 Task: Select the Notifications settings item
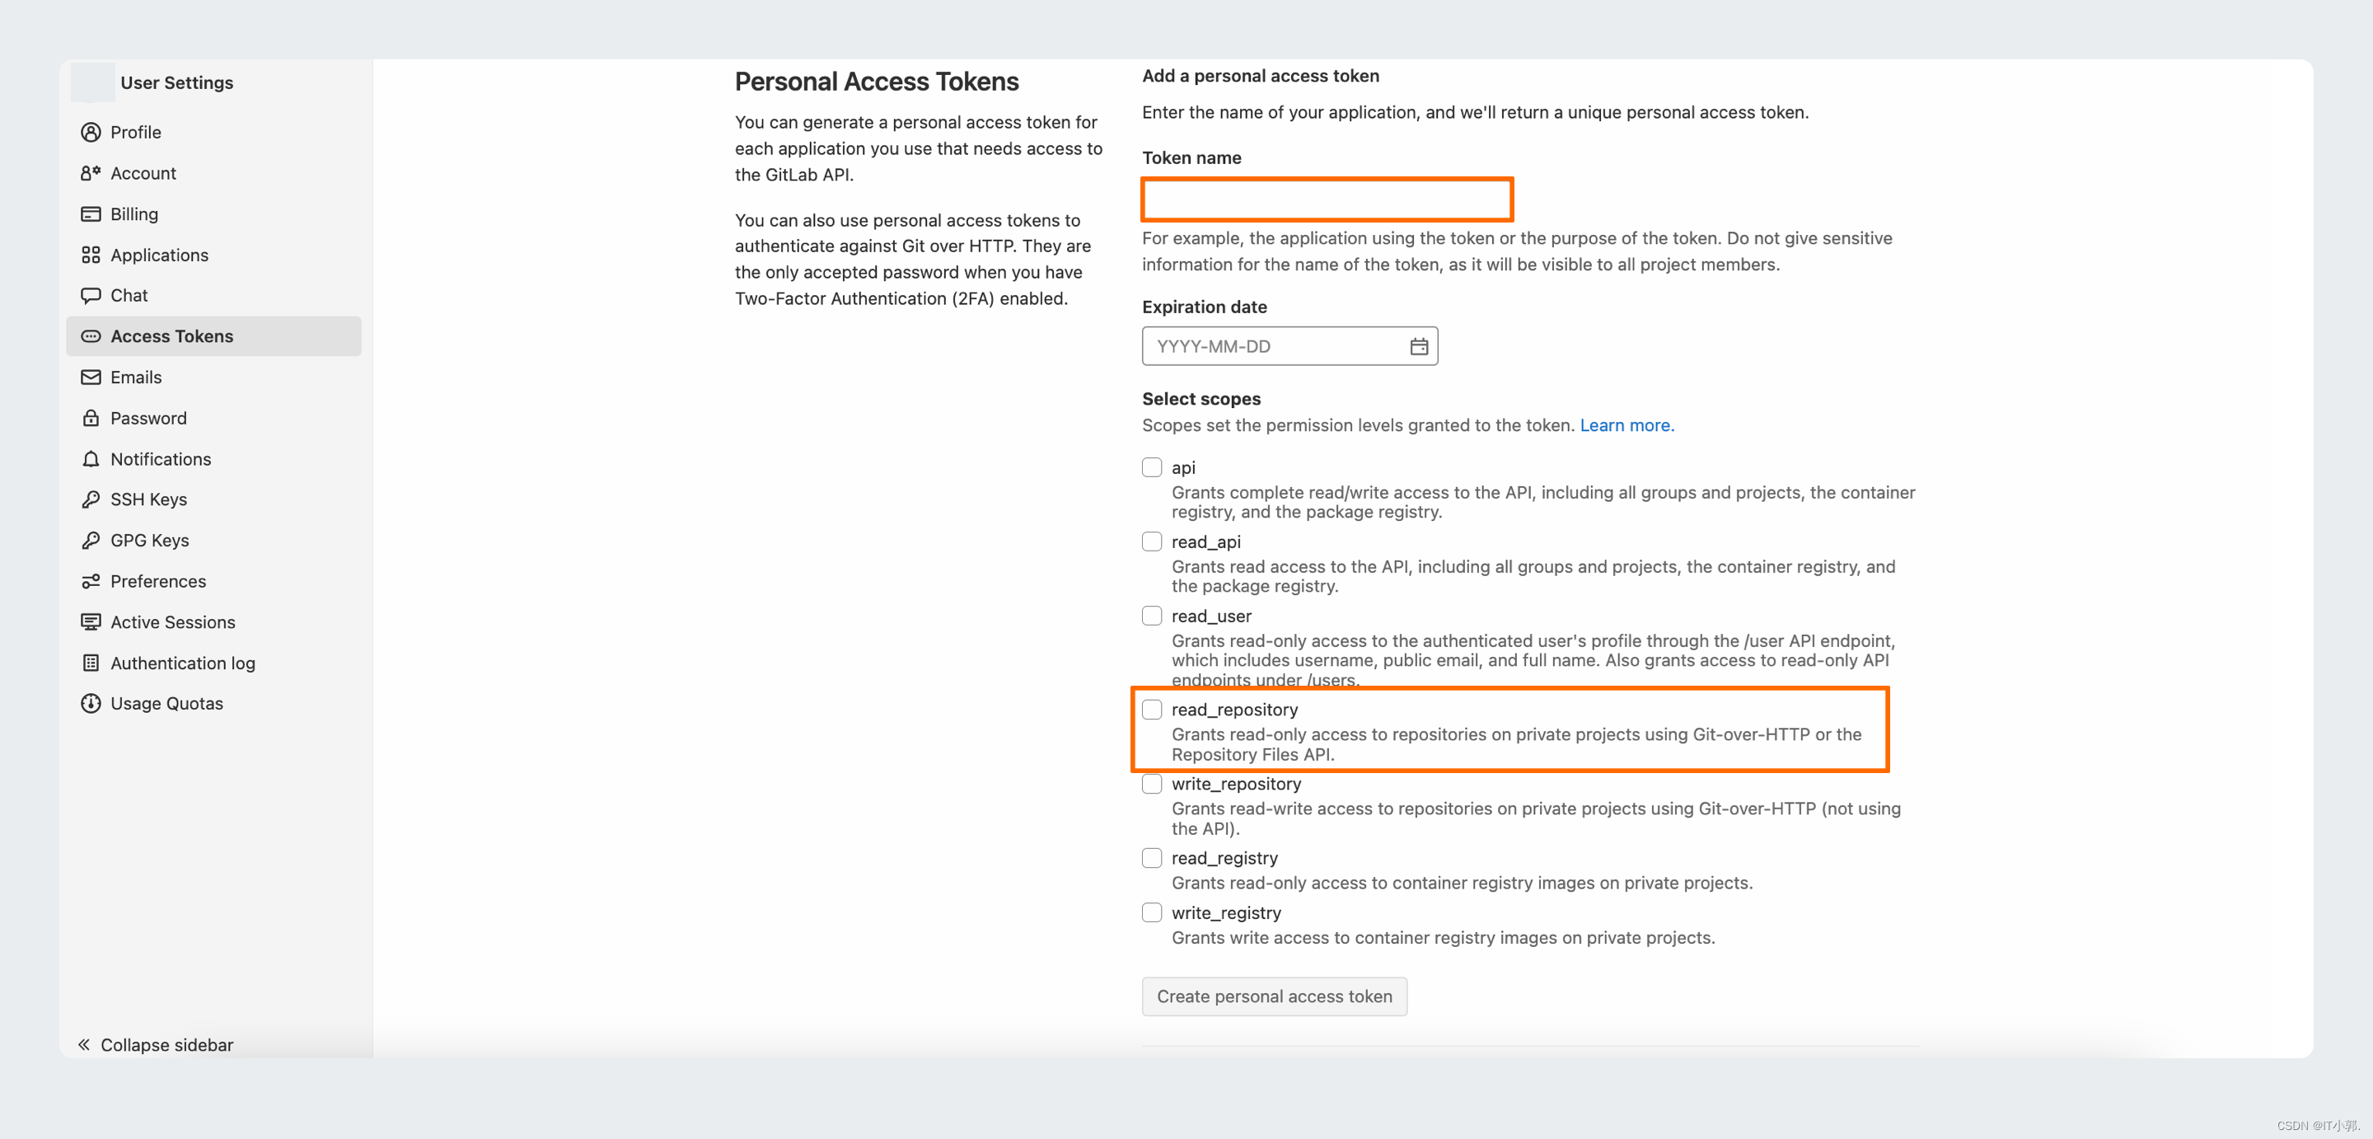point(162,457)
